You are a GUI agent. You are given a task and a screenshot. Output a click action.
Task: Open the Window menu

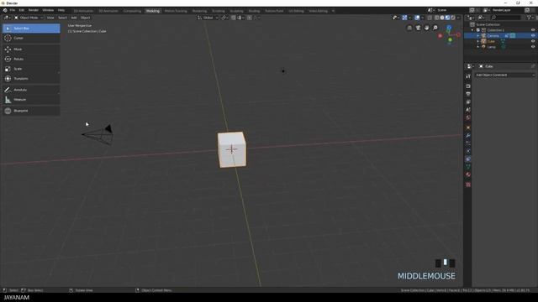(x=48, y=10)
